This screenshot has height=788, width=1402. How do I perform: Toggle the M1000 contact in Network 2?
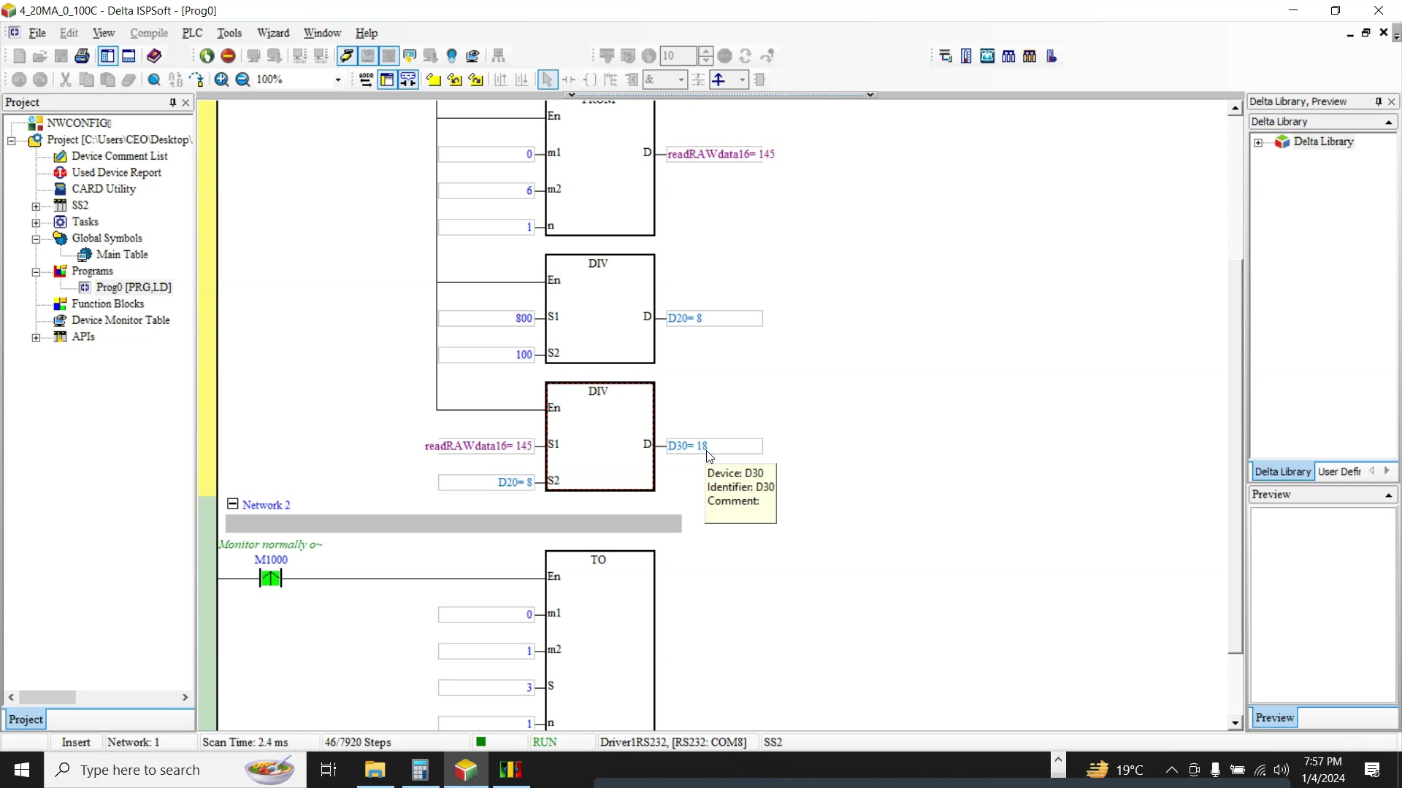pos(270,579)
